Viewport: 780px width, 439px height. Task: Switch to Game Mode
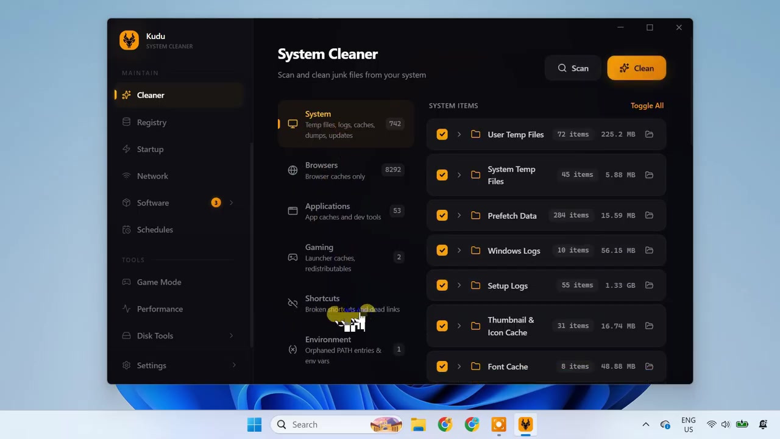tap(179, 282)
